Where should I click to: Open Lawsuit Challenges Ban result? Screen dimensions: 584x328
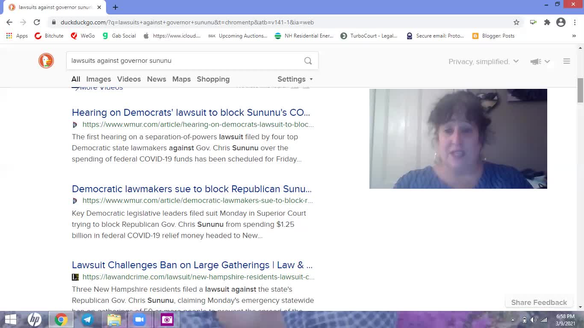pos(192,265)
